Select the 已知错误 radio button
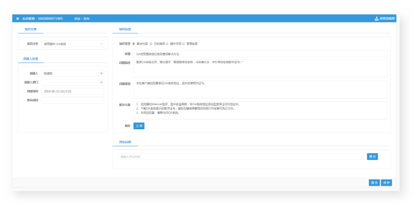The height and width of the screenshot is (204, 417). pyautogui.click(x=151, y=43)
